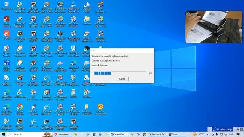Screen dimensions: 244x137
Task: Launch VueScan from the desktop
Action: [x=87, y=94]
